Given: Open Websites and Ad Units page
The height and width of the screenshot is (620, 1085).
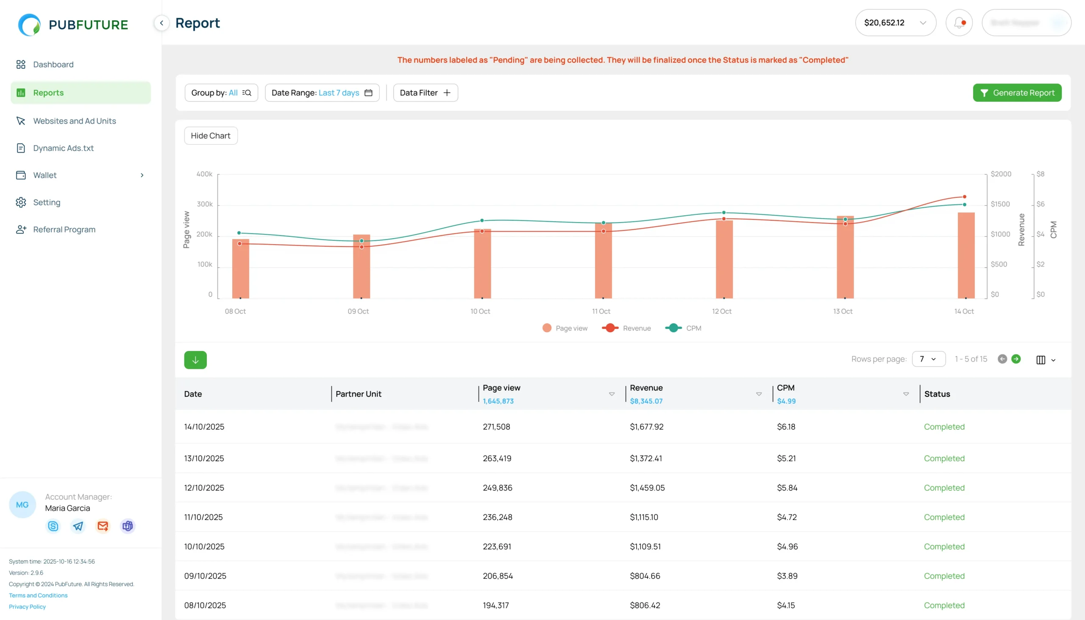Looking at the screenshot, I should click(x=74, y=121).
